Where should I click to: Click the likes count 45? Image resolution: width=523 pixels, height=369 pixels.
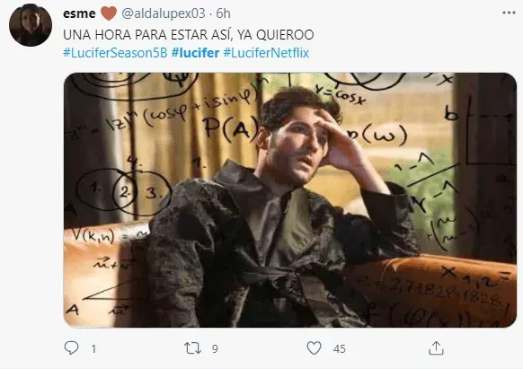pyautogui.click(x=339, y=349)
